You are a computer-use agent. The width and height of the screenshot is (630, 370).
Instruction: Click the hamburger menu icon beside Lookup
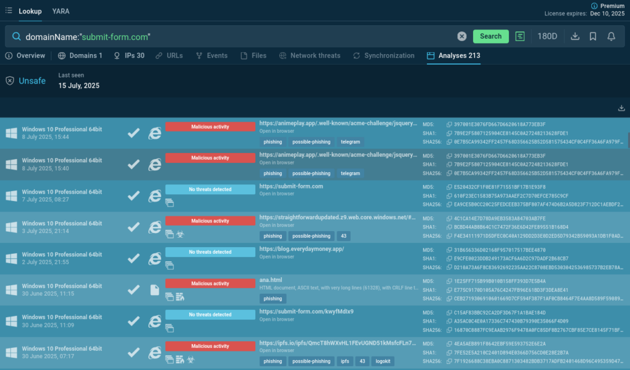9,10
